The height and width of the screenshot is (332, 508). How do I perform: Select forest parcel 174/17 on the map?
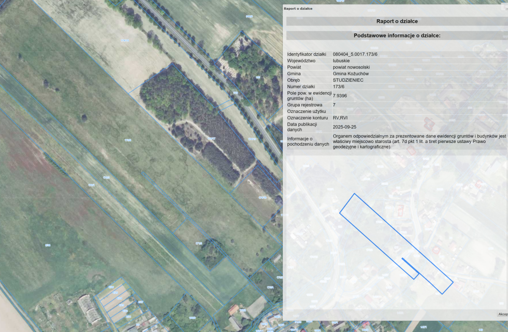pyautogui.click(x=211, y=138)
